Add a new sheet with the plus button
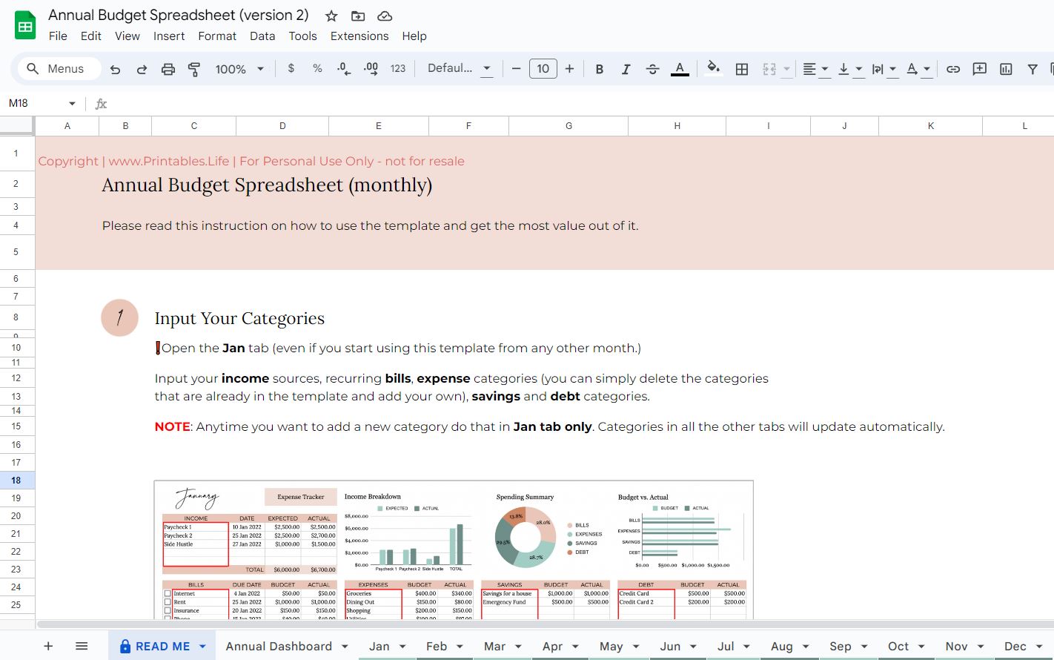The image size is (1054, 660). 47,646
